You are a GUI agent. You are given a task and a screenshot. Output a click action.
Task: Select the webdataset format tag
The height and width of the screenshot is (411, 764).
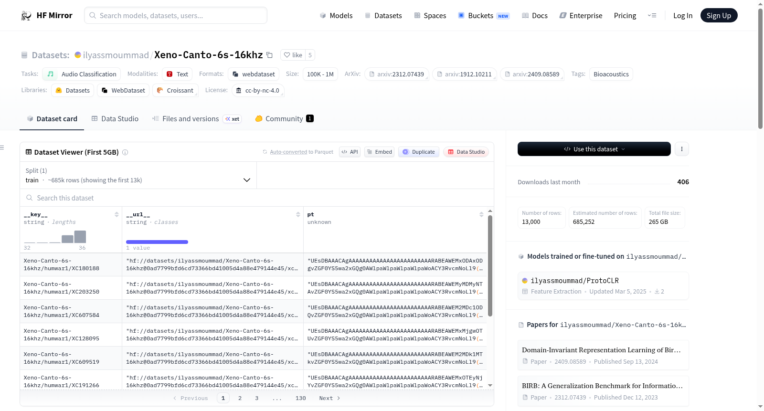click(254, 74)
